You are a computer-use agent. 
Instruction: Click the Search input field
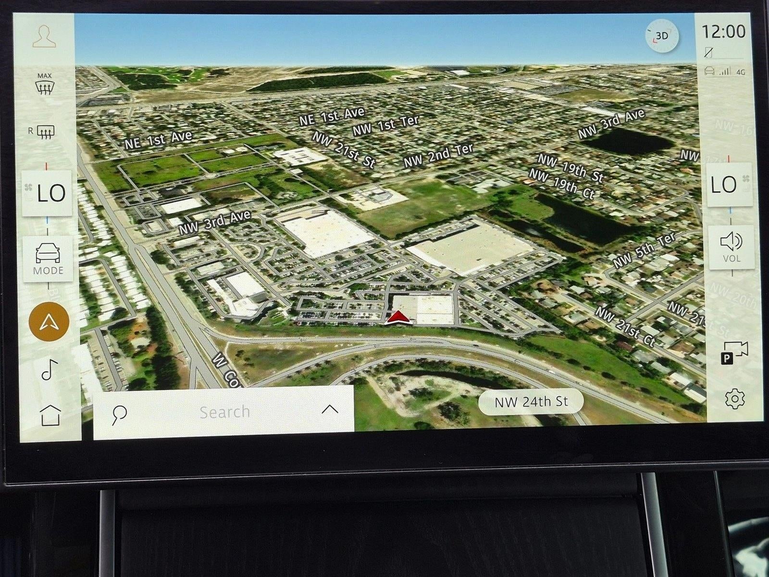point(224,412)
